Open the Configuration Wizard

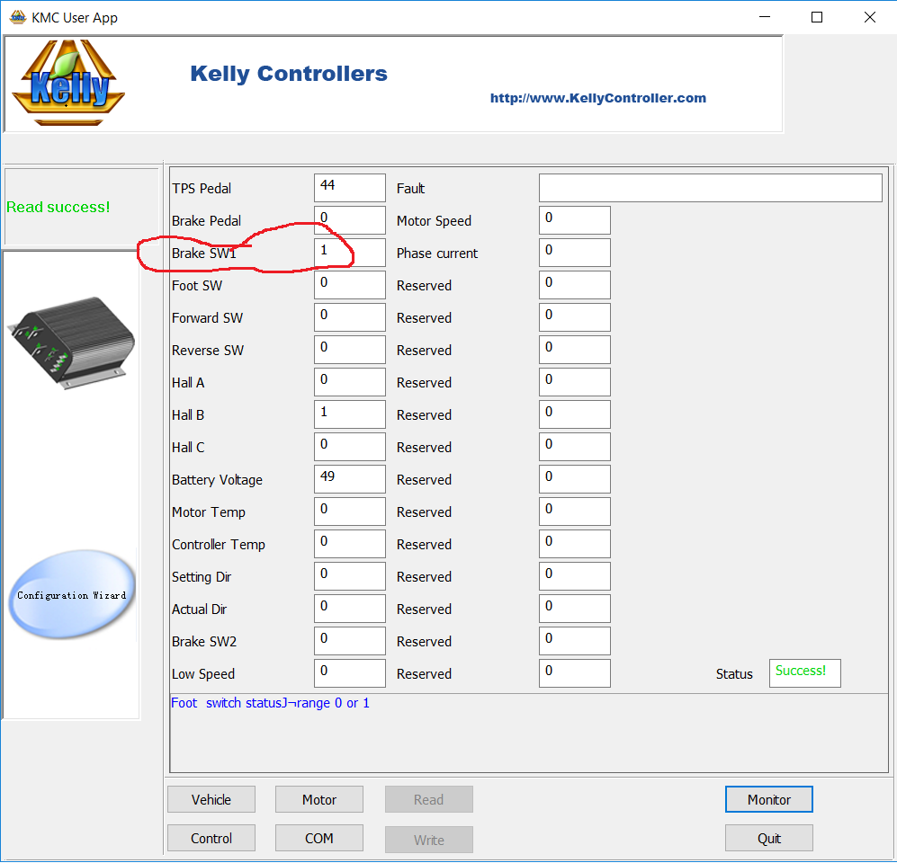point(72,594)
